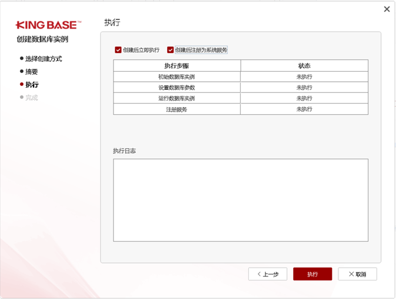Go to the 摘要 step in sidebar
This screenshot has width=396, height=300.
tap(32, 71)
